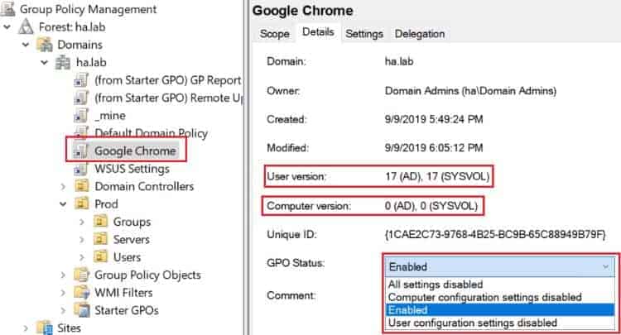Collapse the Forest: ha.lab node
The image size is (621, 335).
[x=7, y=27]
